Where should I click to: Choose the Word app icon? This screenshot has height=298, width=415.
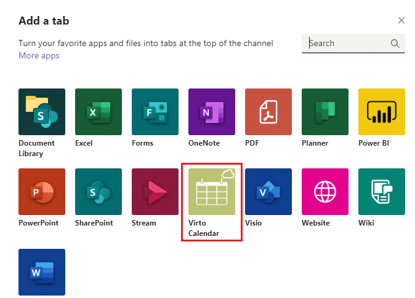42,272
